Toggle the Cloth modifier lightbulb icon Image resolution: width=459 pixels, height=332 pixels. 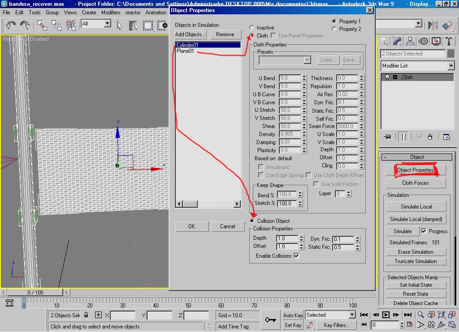tap(387, 77)
